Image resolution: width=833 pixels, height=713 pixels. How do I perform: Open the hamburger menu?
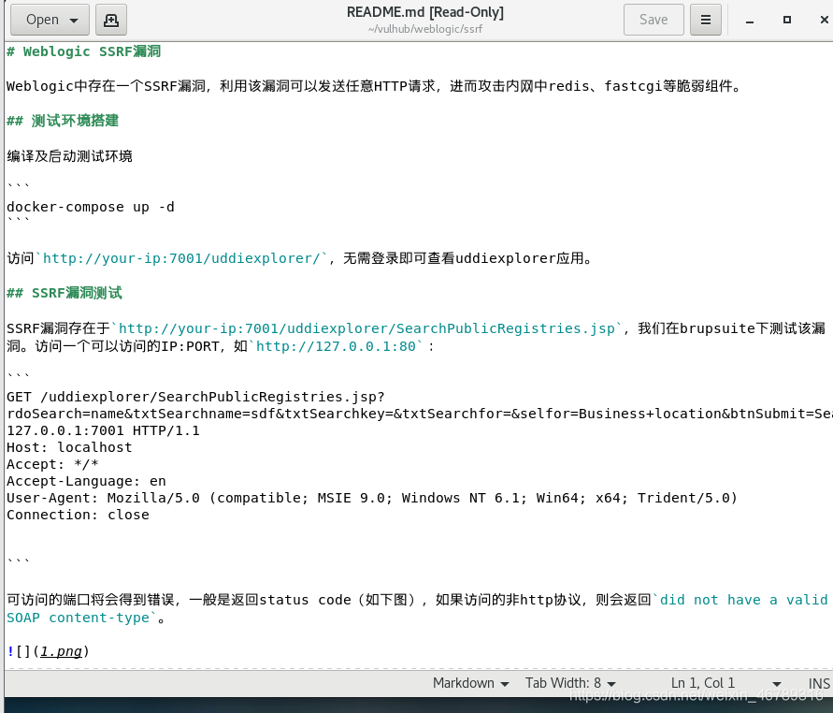tap(706, 20)
